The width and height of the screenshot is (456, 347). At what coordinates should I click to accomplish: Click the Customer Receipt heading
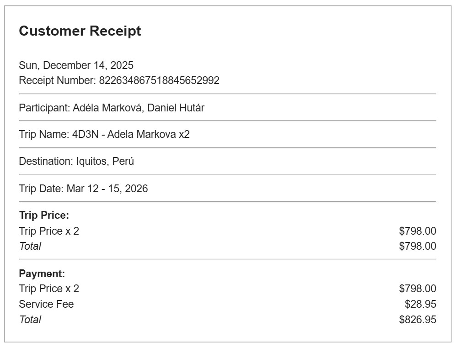(80, 31)
